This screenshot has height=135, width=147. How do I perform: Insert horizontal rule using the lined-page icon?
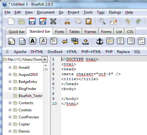click(110, 41)
